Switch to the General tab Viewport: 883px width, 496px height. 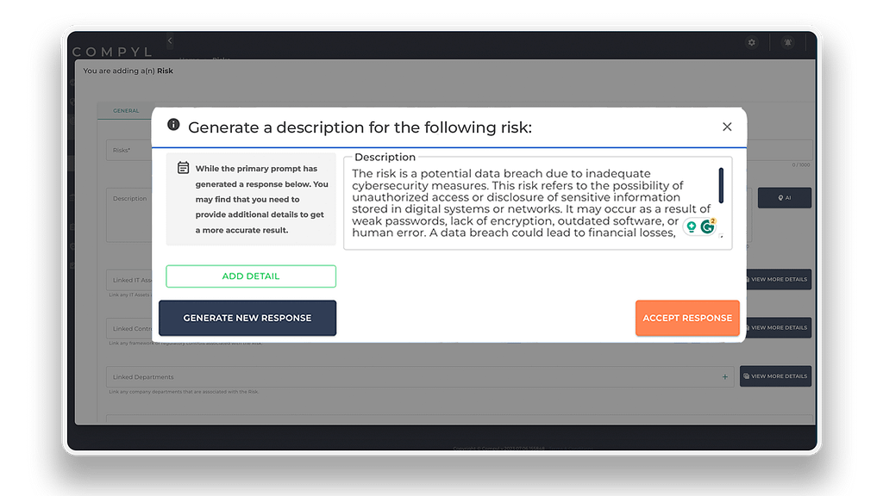pyautogui.click(x=126, y=111)
